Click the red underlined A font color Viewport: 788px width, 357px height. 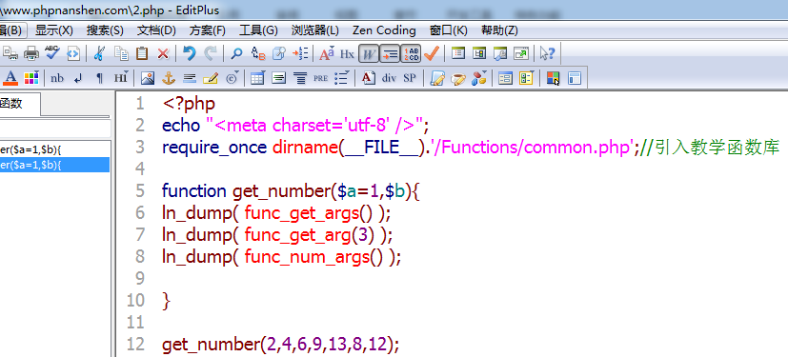pyautogui.click(x=10, y=78)
